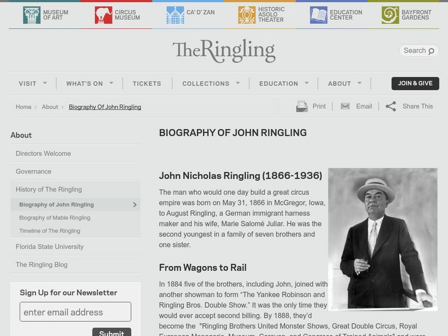Click the Search field
Viewport: 448px width, 336px height.
[x=419, y=51]
